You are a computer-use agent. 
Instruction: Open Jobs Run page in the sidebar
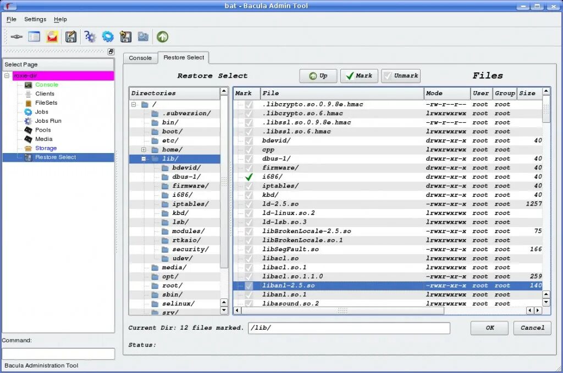(48, 121)
